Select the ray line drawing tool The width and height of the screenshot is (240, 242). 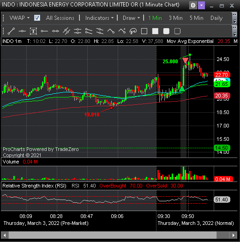(x=44, y=31)
